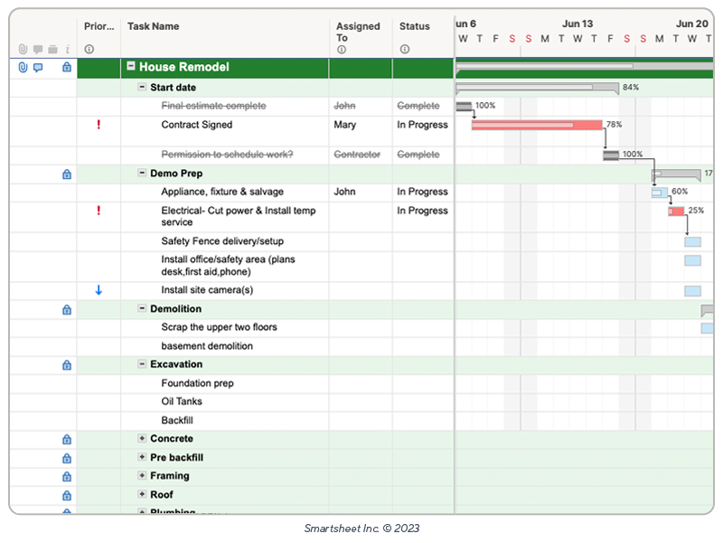
Task: Toggle the lock on the Framing row
Action: pos(67,476)
